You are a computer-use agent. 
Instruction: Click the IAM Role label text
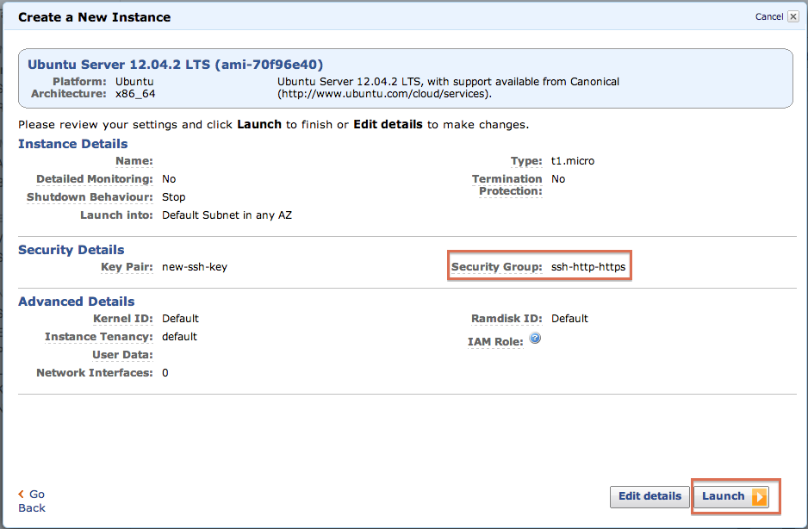pos(495,342)
